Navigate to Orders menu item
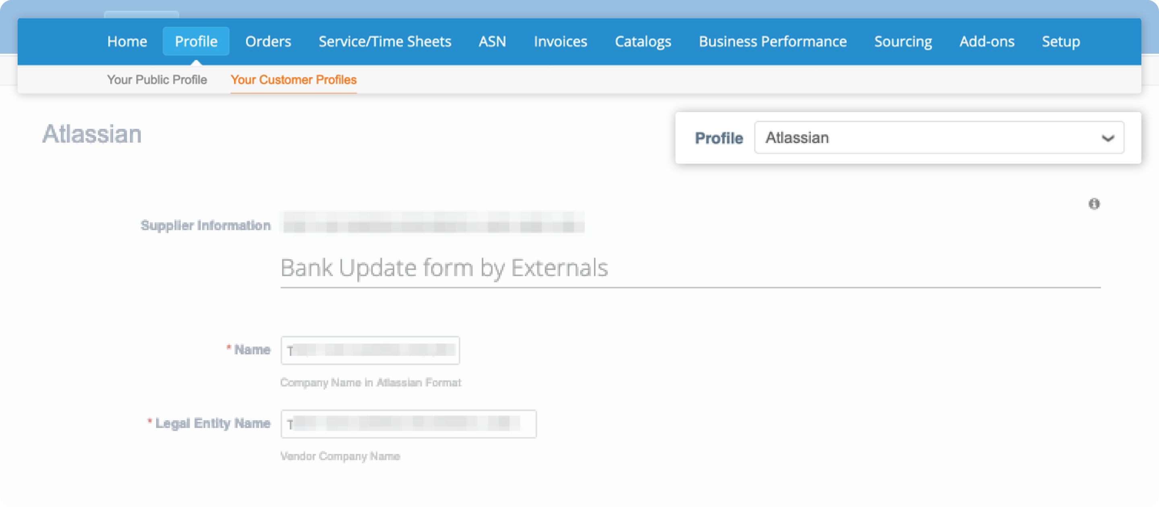This screenshot has width=1159, height=507. pyautogui.click(x=268, y=41)
